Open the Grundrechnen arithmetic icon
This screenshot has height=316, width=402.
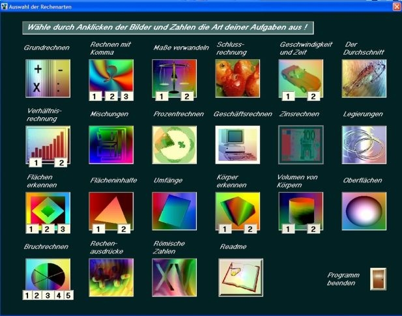pos(47,78)
